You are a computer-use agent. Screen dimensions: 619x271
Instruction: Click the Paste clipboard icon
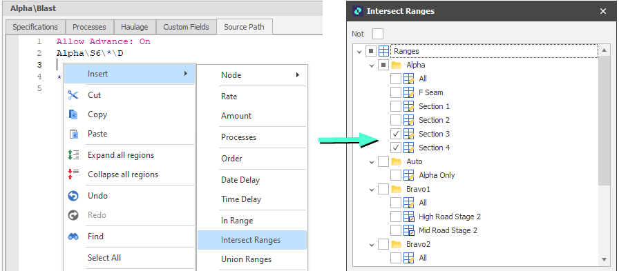[x=73, y=134]
